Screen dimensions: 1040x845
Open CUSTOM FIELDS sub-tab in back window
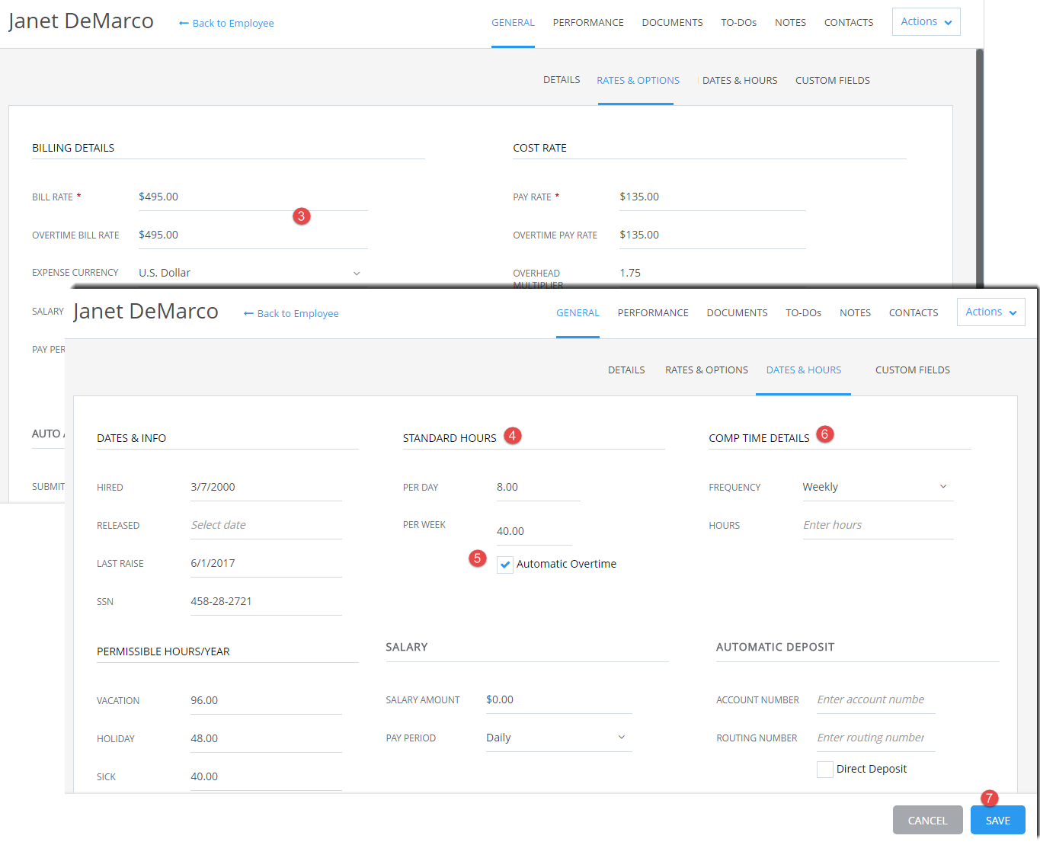(833, 80)
